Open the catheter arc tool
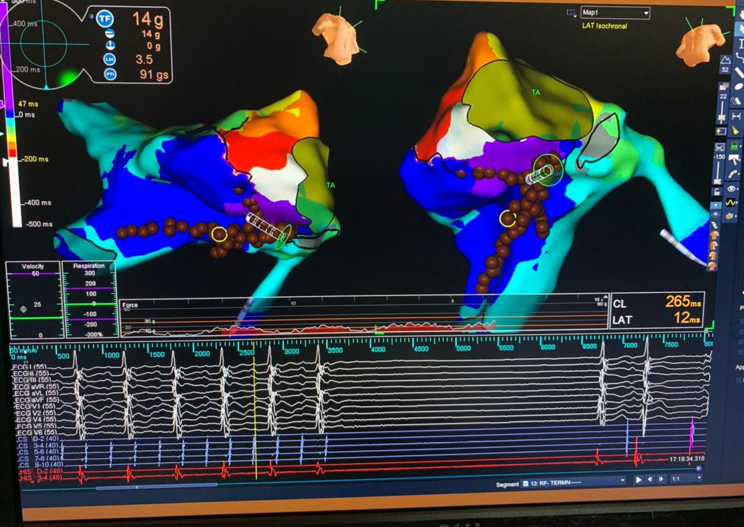The image size is (744, 527). click(733, 174)
